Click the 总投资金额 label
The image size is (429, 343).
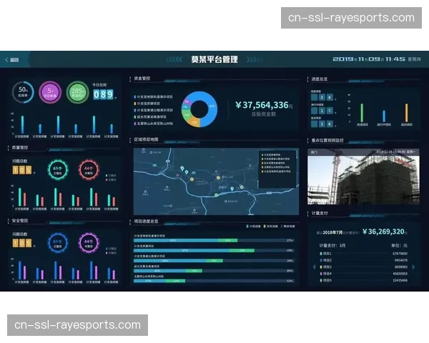tap(263, 114)
